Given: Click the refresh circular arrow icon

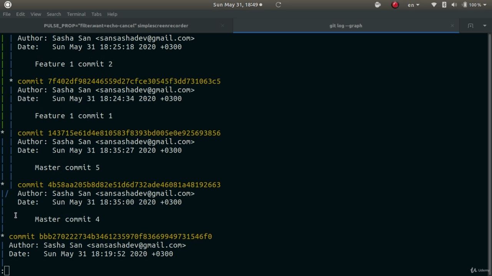Looking at the screenshot, I should (x=278, y=5).
